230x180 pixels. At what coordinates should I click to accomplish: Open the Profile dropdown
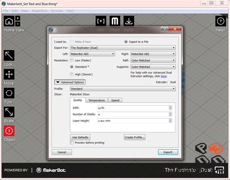(x=123, y=89)
